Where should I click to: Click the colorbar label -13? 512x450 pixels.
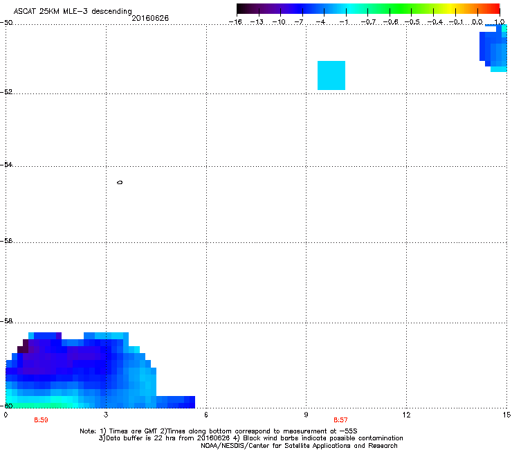[257, 22]
